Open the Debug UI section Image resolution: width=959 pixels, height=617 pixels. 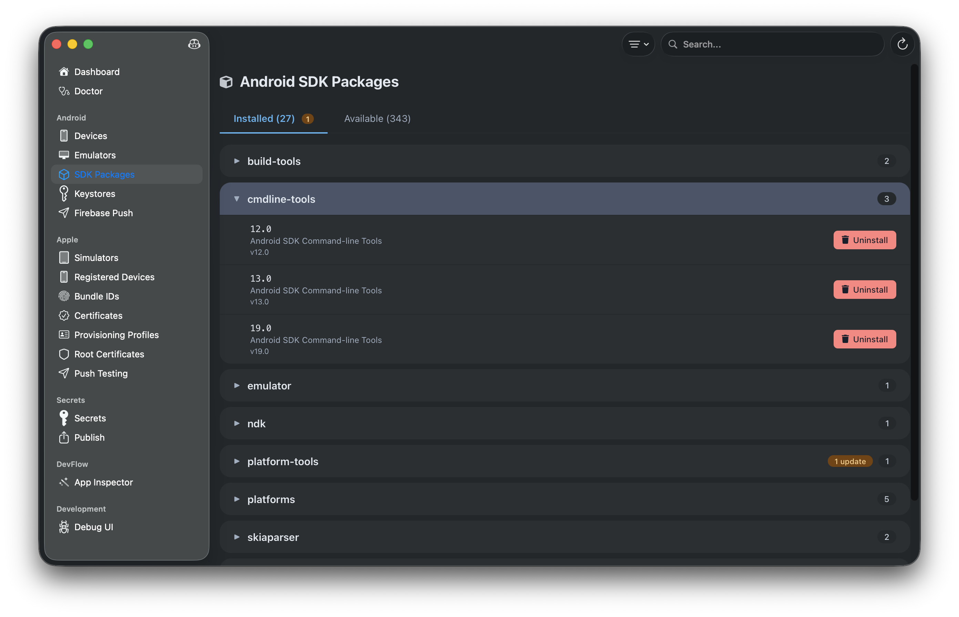pos(93,527)
